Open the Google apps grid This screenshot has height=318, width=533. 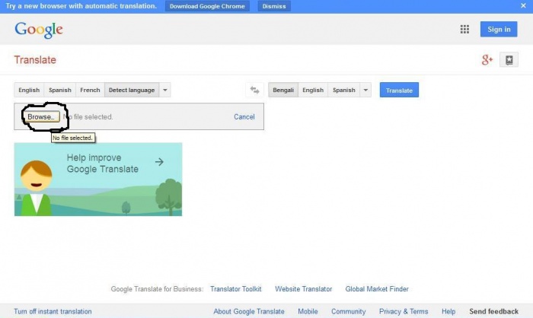tap(464, 29)
